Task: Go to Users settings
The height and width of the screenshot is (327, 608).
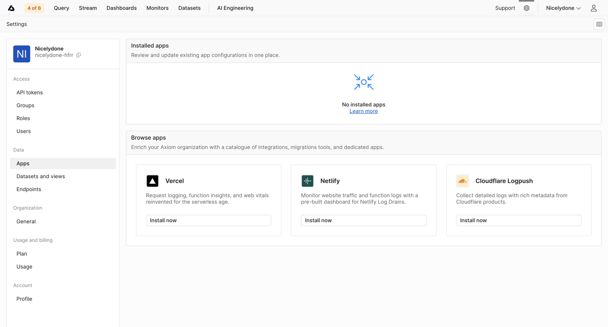Action: [x=63, y=131]
